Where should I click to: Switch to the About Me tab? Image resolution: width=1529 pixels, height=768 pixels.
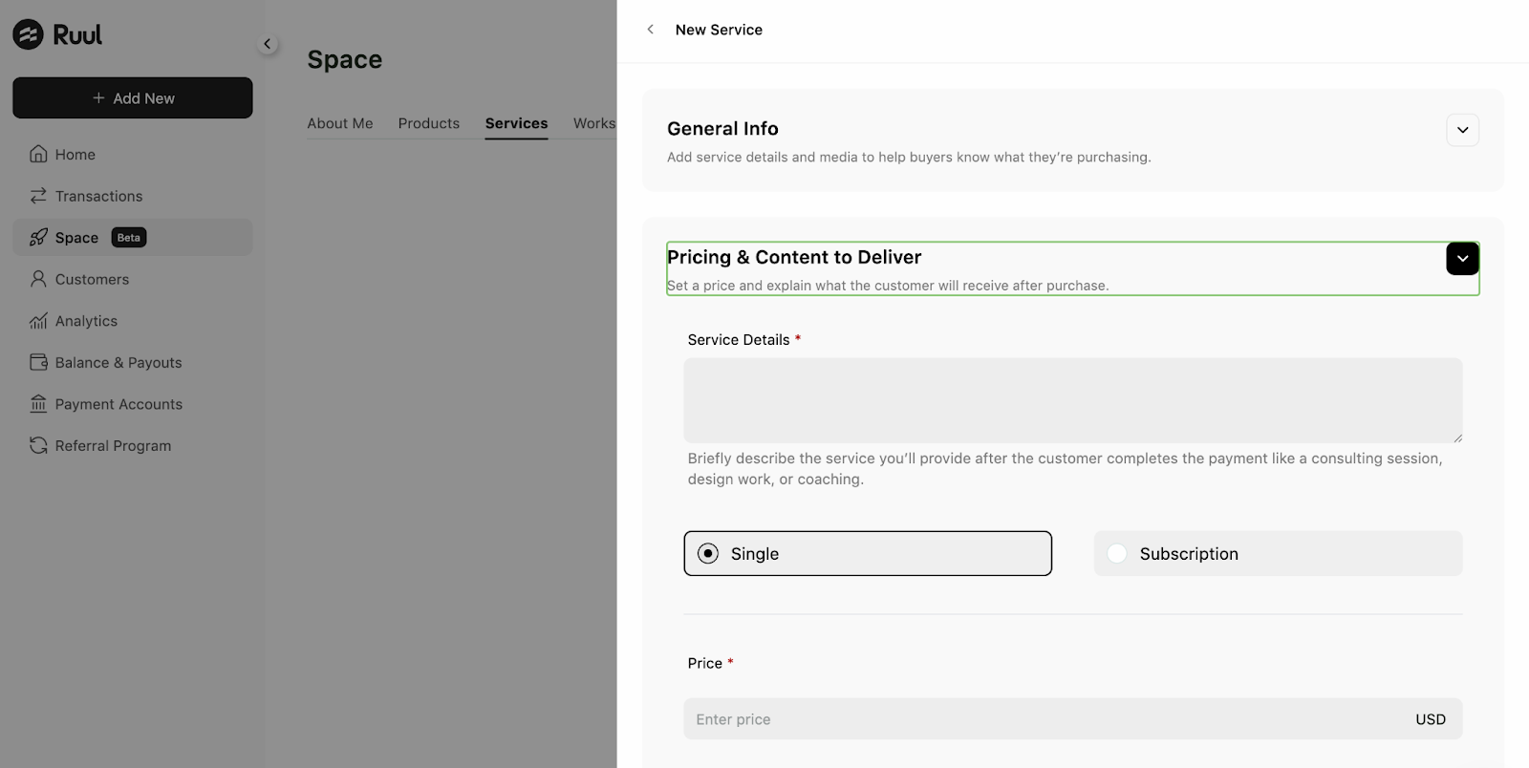(x=340, y=123)
